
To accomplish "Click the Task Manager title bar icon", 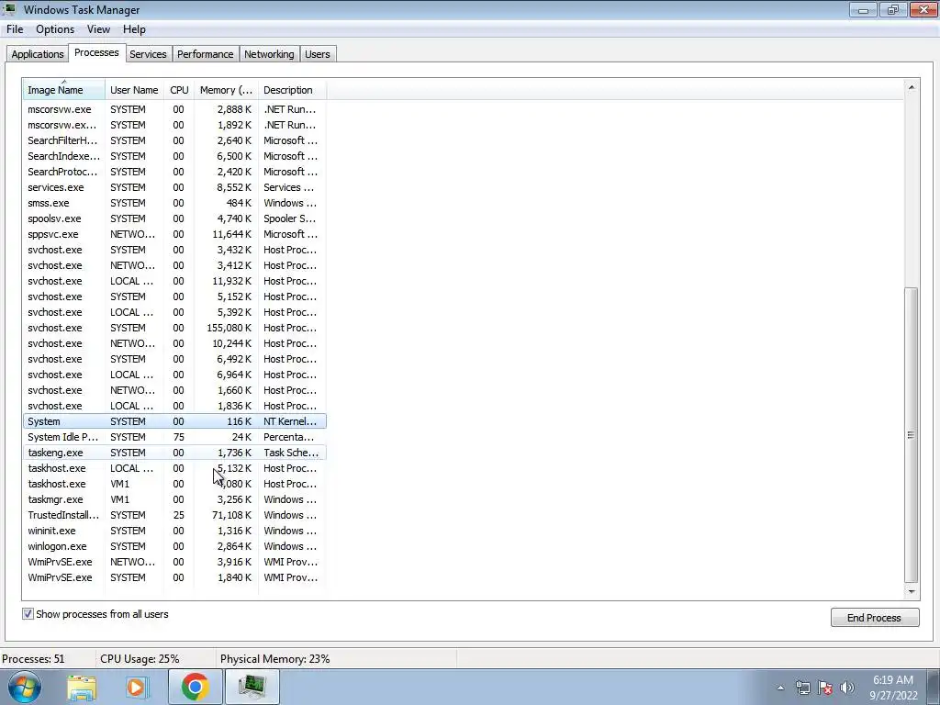I will pos(9,9).
